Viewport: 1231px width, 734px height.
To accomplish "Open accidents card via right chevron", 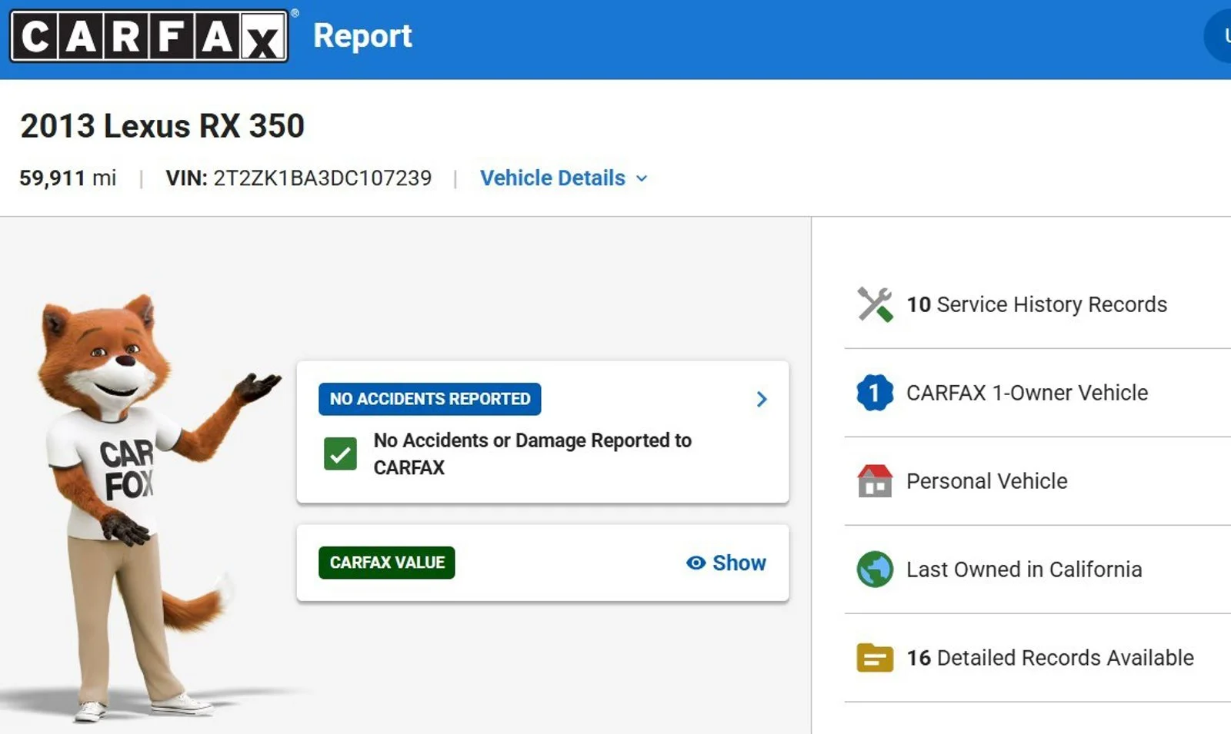I will [762, 399].
